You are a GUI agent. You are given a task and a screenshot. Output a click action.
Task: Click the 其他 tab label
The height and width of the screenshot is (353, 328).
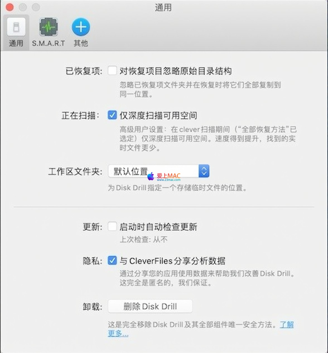81,43
